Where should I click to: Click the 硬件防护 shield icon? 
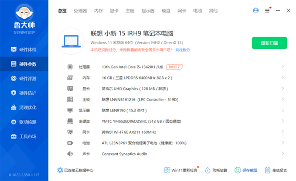click(14, 93)
